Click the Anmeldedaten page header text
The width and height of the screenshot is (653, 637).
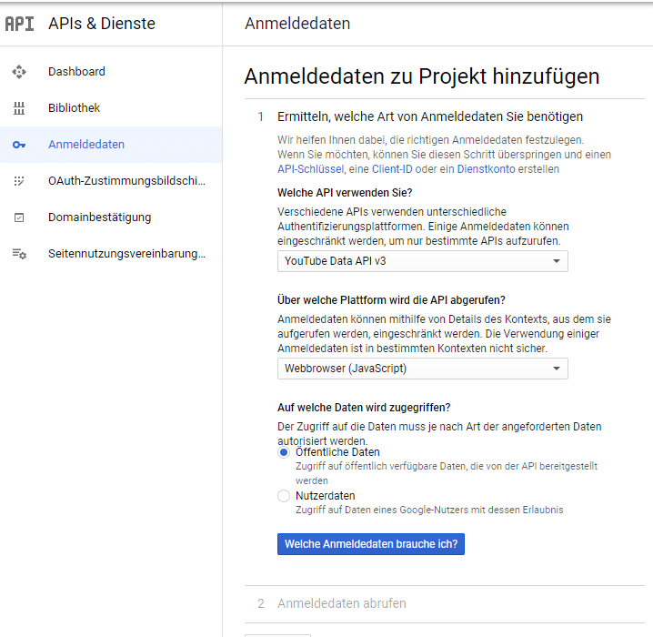(297, 24)
